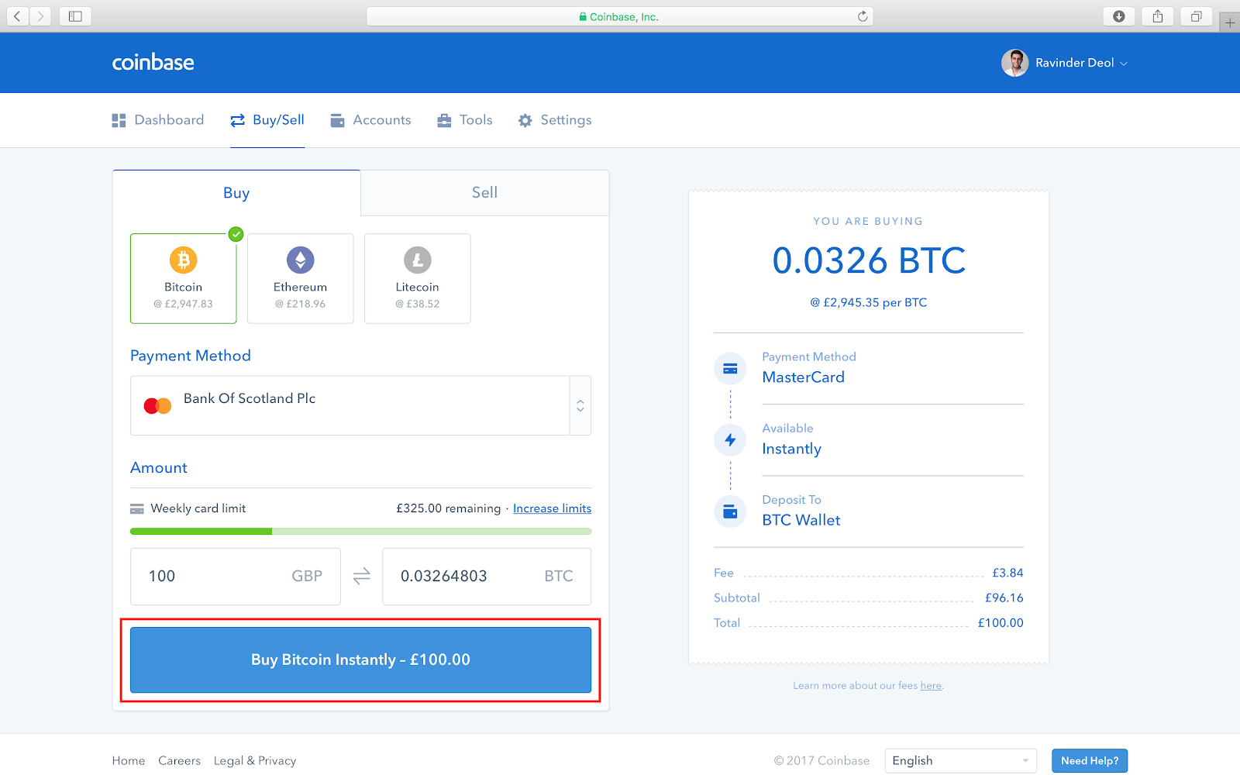Click the 'BTC Wallet' deposit text

point(801,521)
